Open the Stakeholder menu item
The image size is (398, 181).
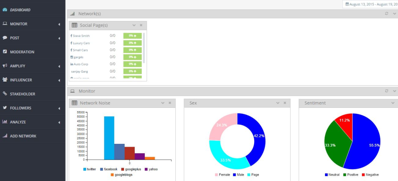tap(22, 94)
